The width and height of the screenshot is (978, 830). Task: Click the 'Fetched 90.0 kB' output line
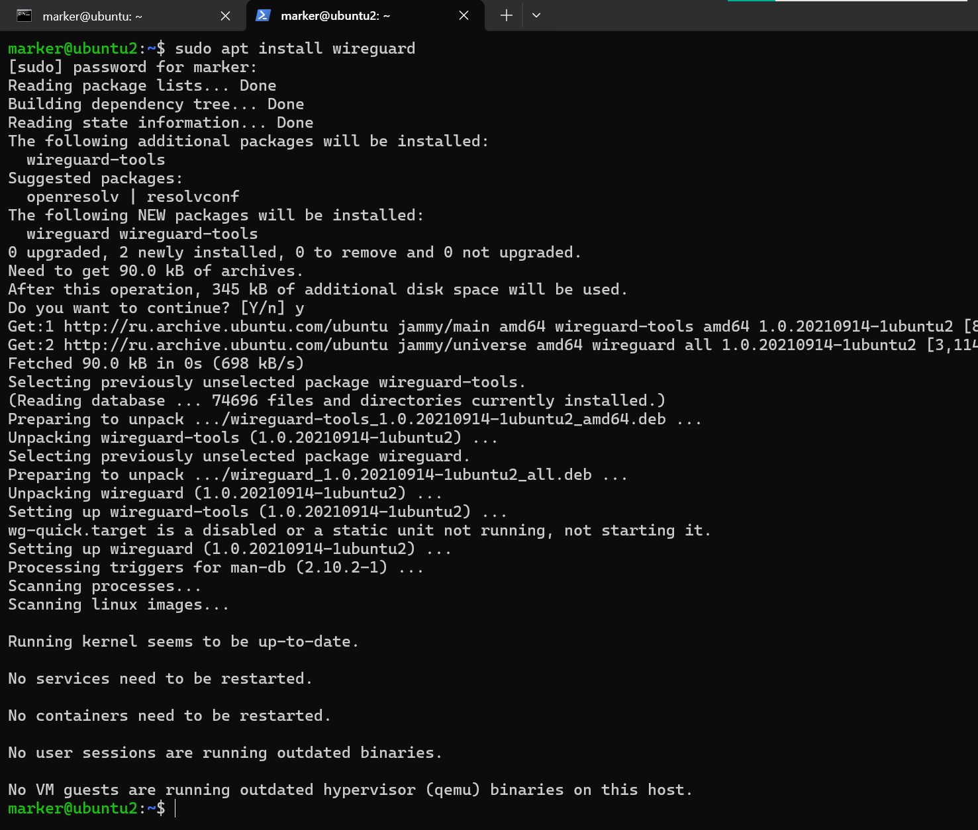pyautogui.click(x=156, y=363)
